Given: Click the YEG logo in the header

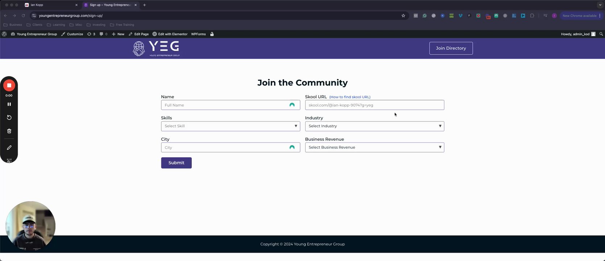Looking at the screenshot, I should point(156,49).
